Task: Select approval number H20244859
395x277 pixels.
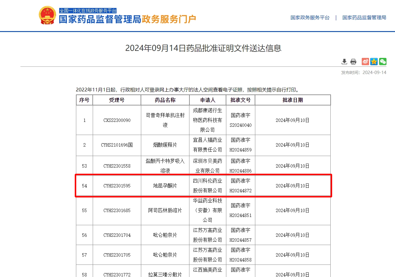Action: click(241, 150)
